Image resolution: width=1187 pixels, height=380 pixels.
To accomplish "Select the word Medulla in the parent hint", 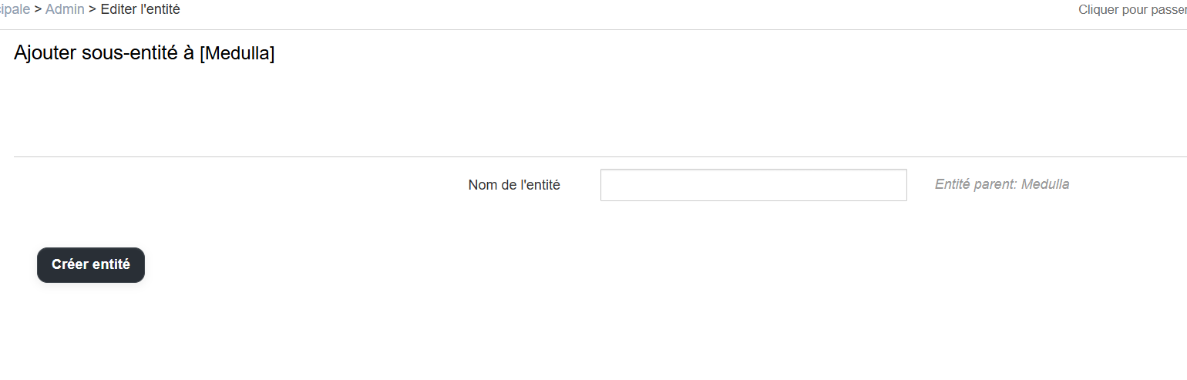I will point(1045,184).
